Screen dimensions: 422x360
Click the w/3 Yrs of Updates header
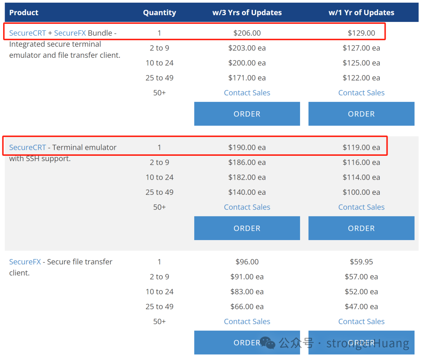pos(247,12)
